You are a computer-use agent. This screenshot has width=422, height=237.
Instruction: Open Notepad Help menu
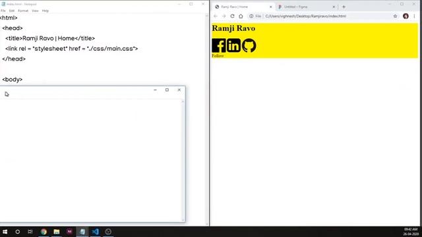45,11
